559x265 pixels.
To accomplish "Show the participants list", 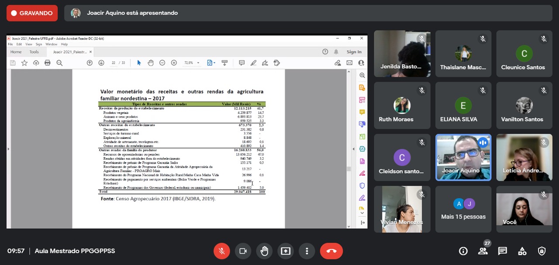I will point(483,251).
